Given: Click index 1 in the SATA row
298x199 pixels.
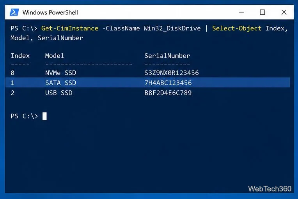Looking at the screenshot, I should (12, 83).
